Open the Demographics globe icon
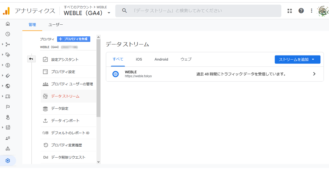The height and width of the screenshot is (171, 329). coord(8,86)
